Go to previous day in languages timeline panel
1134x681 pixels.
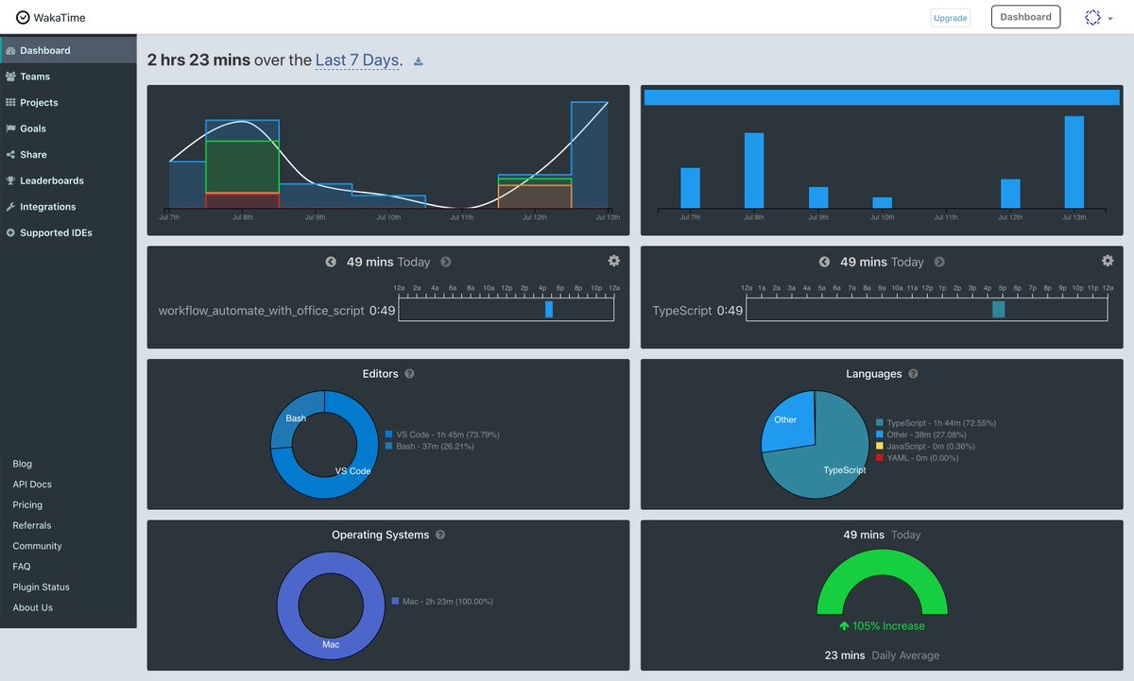tap(824, 262)
